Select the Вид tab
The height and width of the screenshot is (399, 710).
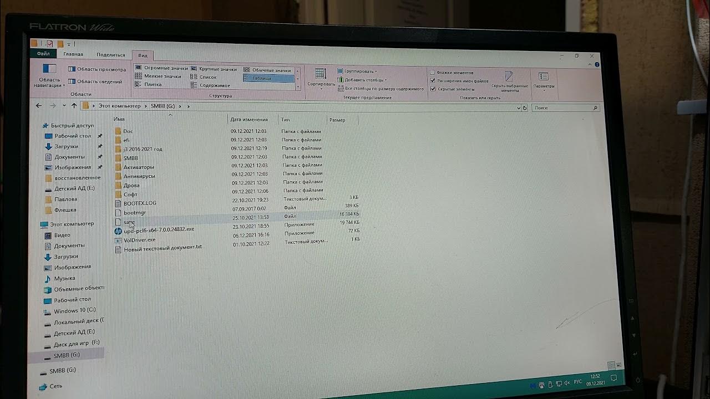(x=143, y=55)
